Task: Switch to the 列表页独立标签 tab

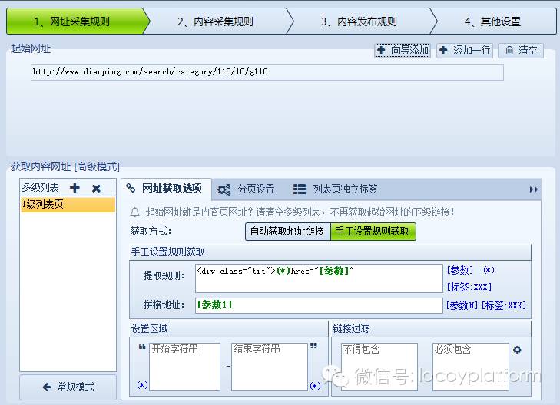Action: pos(336,189)
